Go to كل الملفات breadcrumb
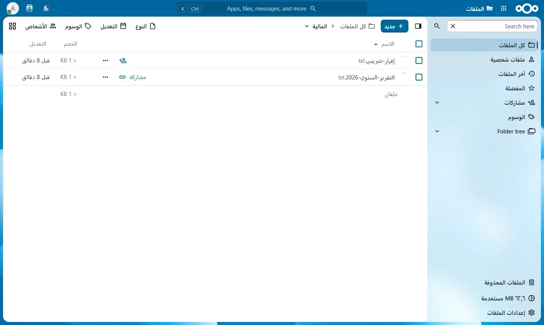544x325 pixels. pyautogui.click(x=357, y=26)
